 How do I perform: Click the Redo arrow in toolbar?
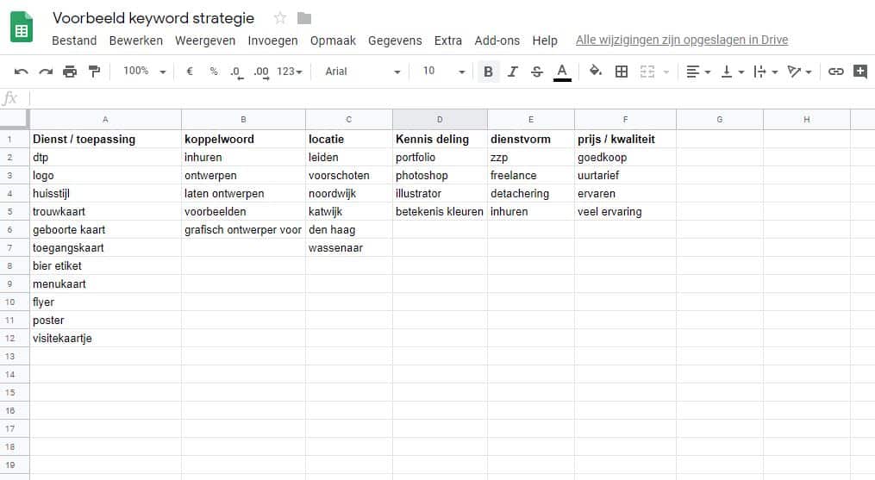[46, 72]
